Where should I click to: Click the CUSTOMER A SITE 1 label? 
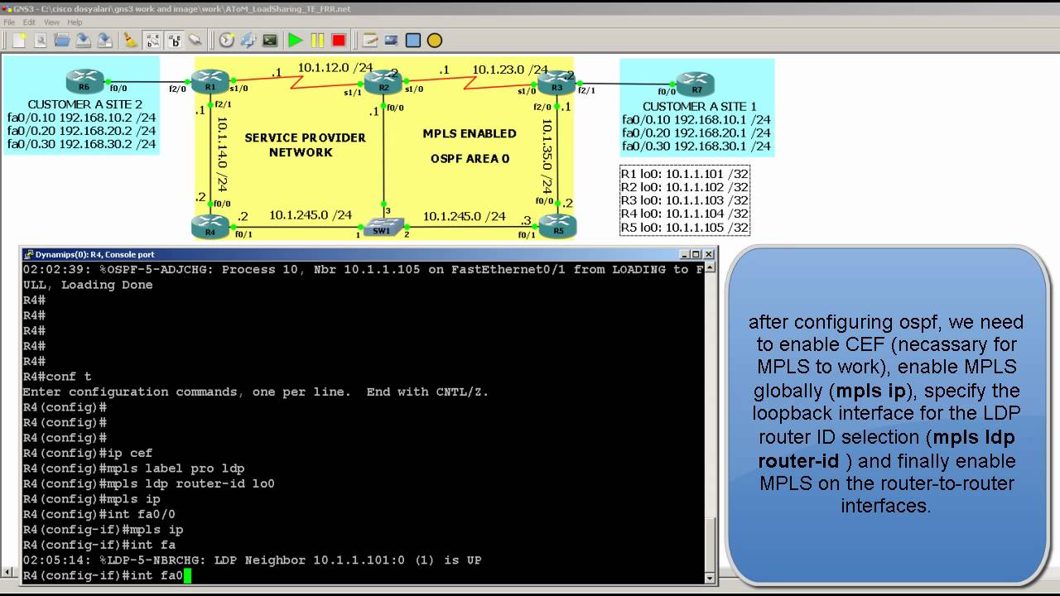700,106
